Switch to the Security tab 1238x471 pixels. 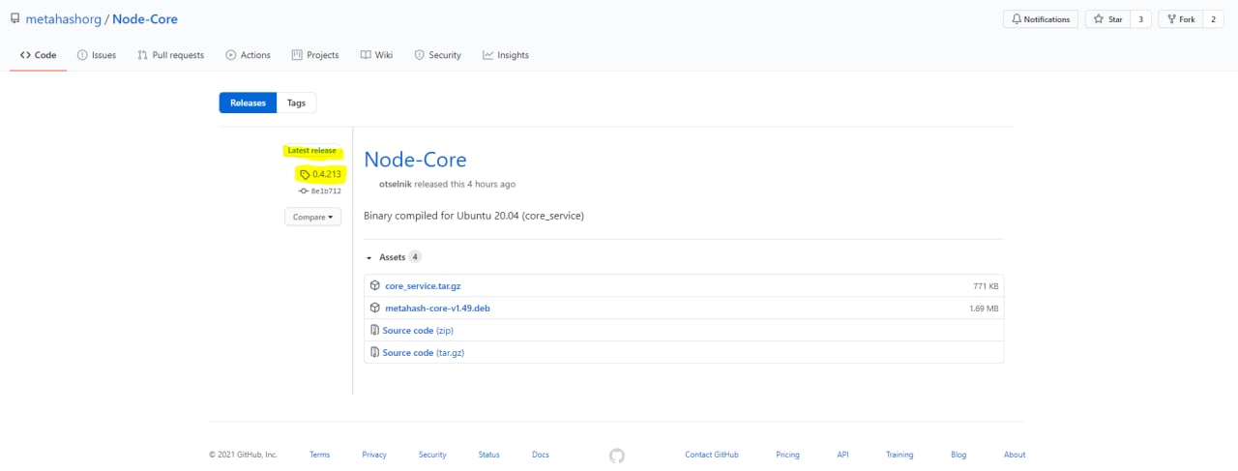coord(438,55)
